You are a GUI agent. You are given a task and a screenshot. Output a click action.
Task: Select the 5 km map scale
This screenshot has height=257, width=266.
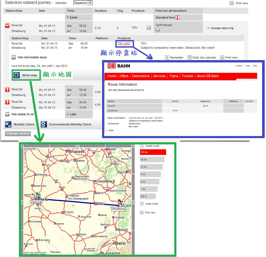coord(150,174)
